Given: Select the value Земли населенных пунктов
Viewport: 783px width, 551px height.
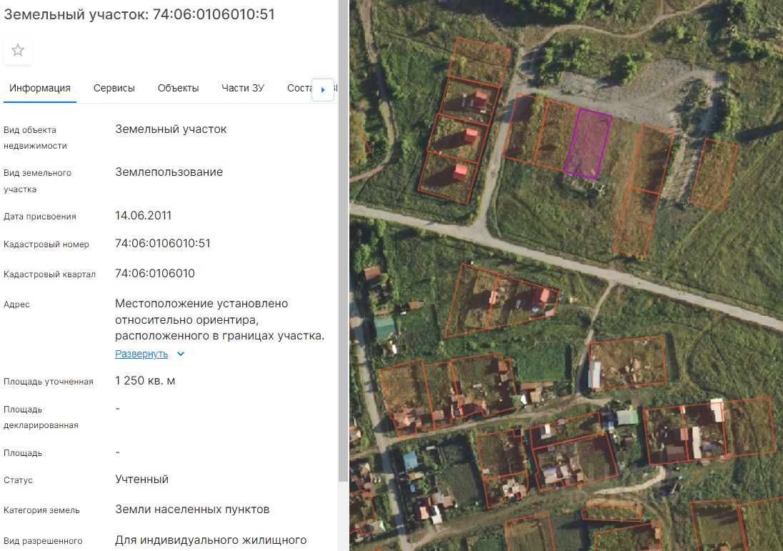Looking at the screenshot, I should pos(192,510).
